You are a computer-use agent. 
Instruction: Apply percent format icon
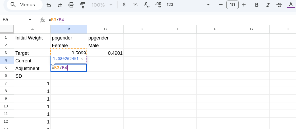pyautogui.click(x=135, y=5)
